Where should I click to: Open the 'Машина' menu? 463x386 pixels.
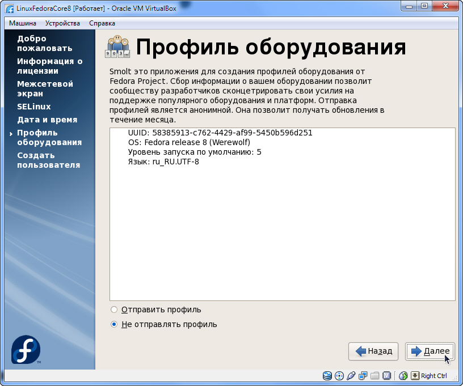click(23, 23)
